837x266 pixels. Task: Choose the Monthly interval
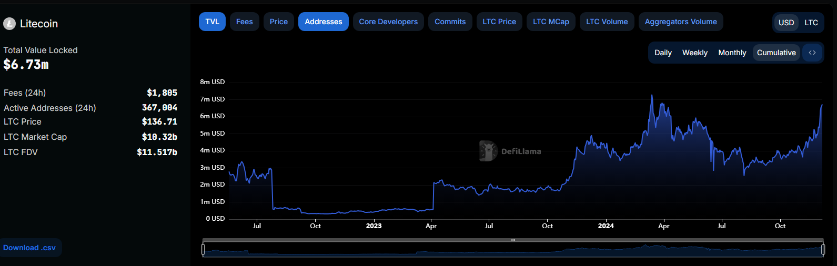tap(732, 53)
